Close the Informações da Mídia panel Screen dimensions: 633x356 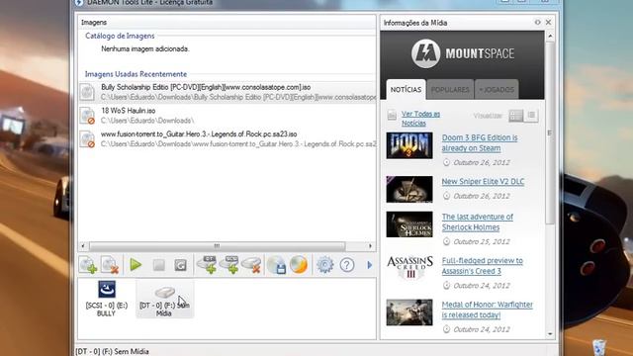coord(548,22)
